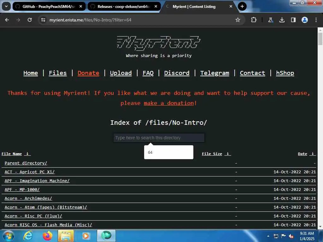Open the Discord link
This screenshot has height=242, width=323.
pyautogui.click(x=177, y=73)
